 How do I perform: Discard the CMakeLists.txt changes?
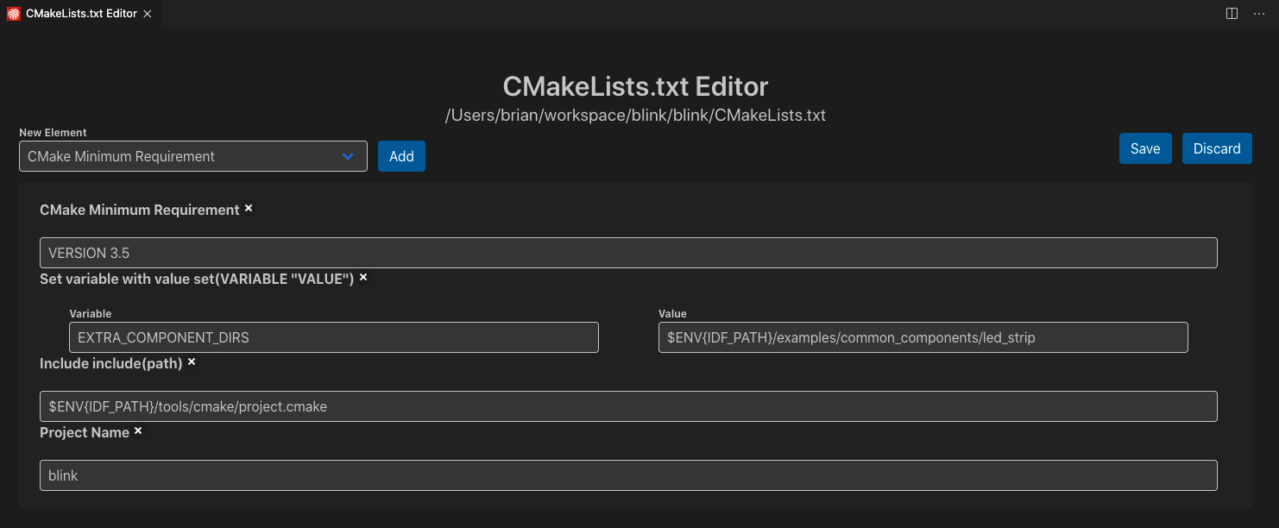[1217, 148]
